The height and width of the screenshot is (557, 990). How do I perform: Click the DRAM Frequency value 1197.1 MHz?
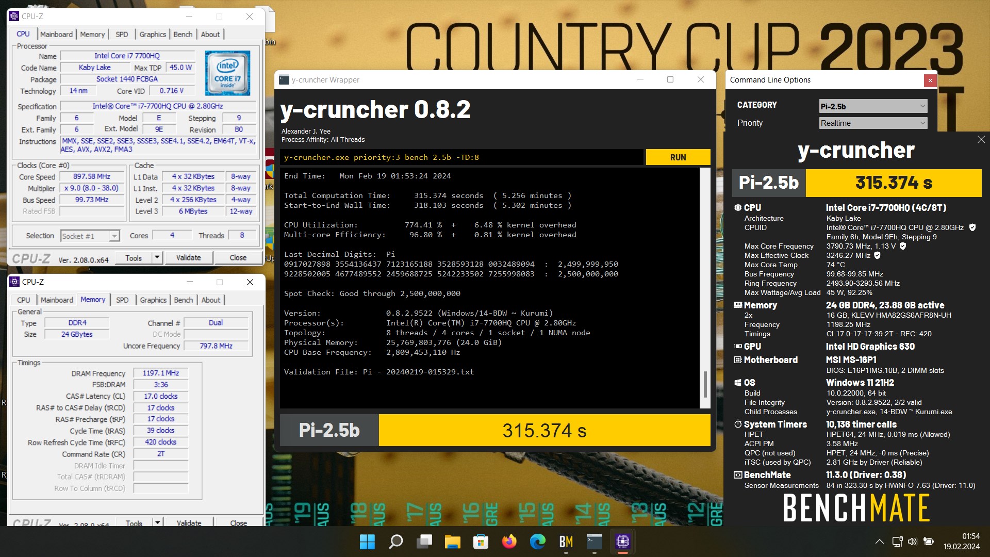click(x=161, y=373)
